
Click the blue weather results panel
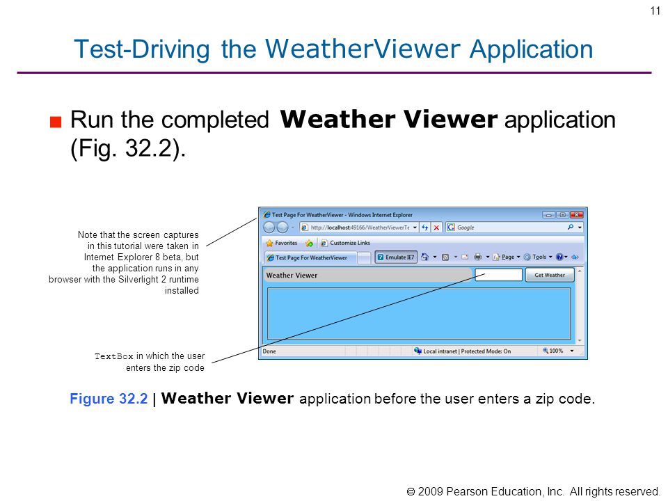pyautogui.click(x=419, y=314)
